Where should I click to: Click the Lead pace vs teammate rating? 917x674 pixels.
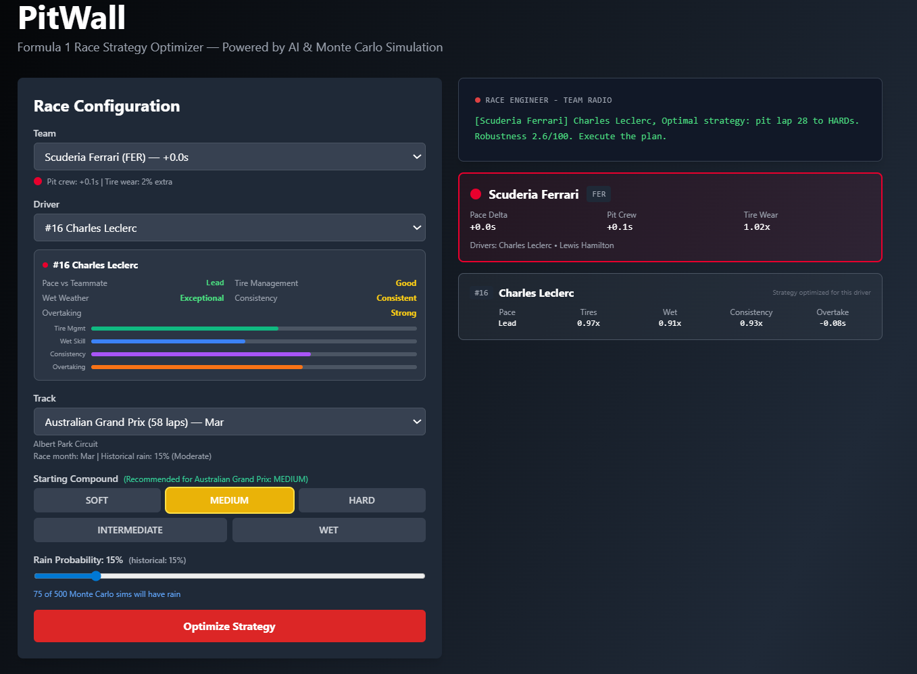(x=215, y=283)
